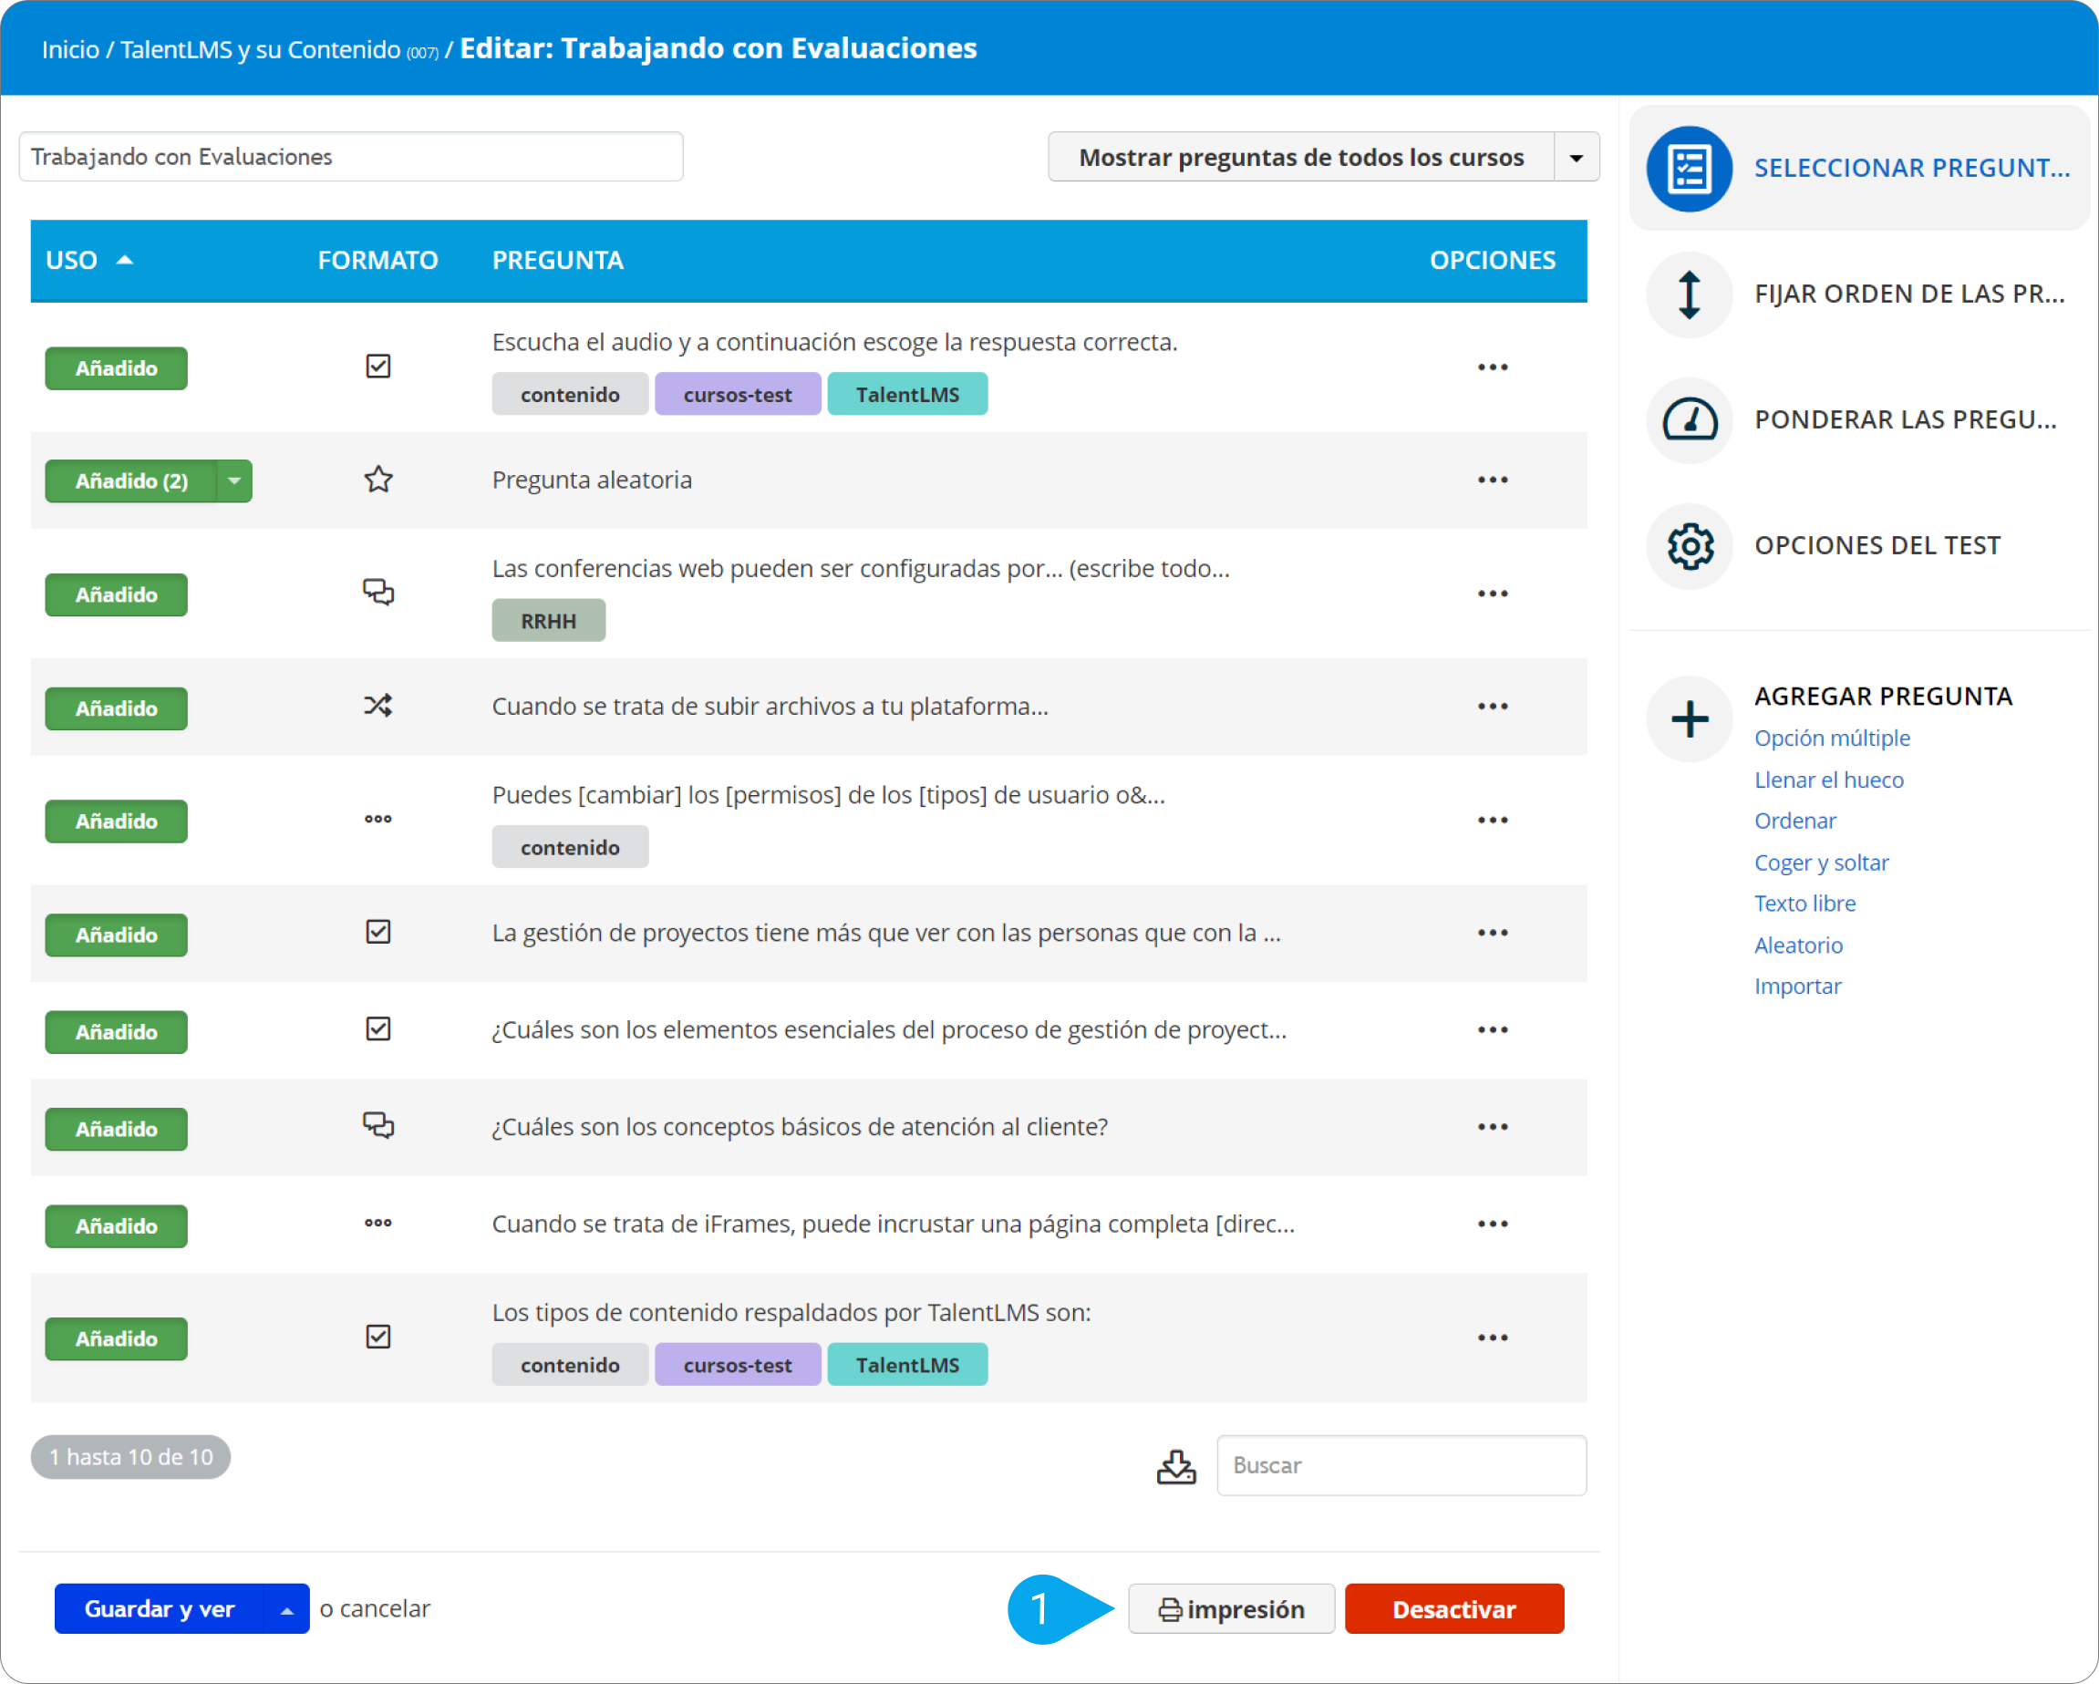Toggle Añadido for 'Los tipos de contenido' question

click(x=116, y=1339)
